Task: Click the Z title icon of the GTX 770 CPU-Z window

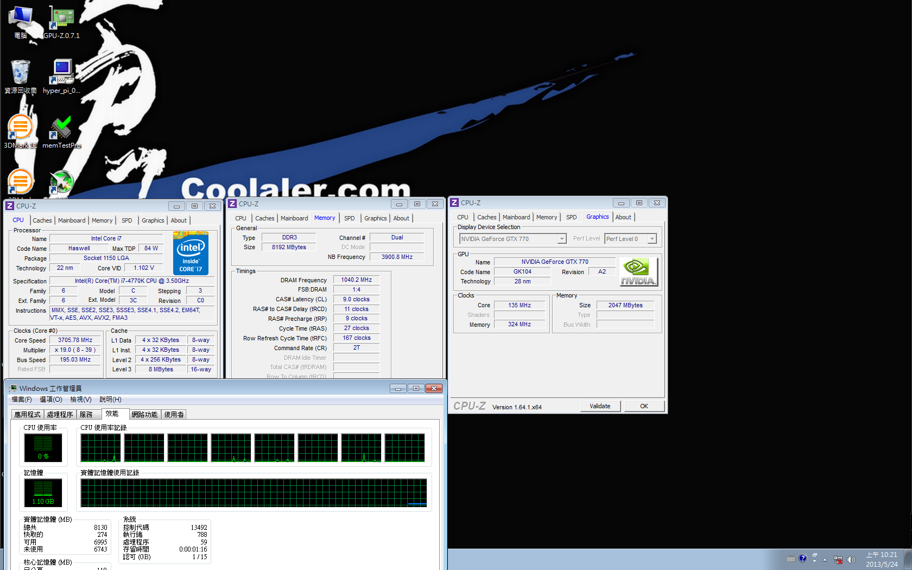Action: pos(454,202)
